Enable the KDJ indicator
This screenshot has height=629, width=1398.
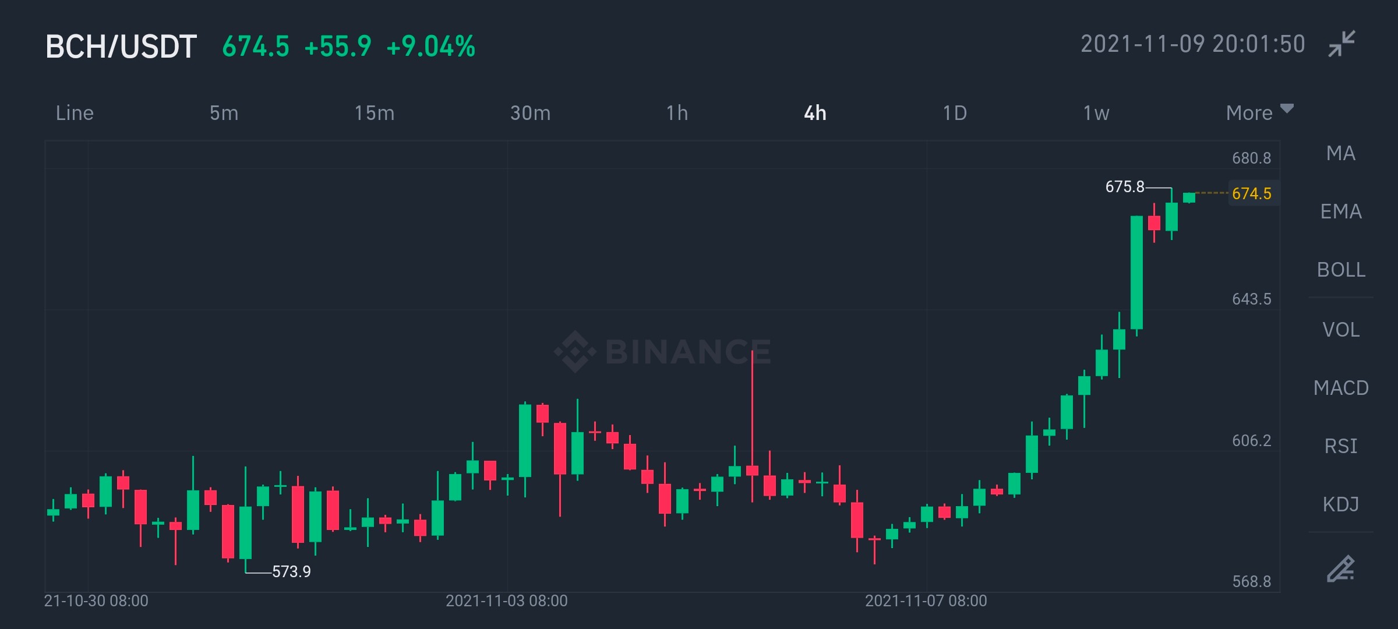(1341, 504)
